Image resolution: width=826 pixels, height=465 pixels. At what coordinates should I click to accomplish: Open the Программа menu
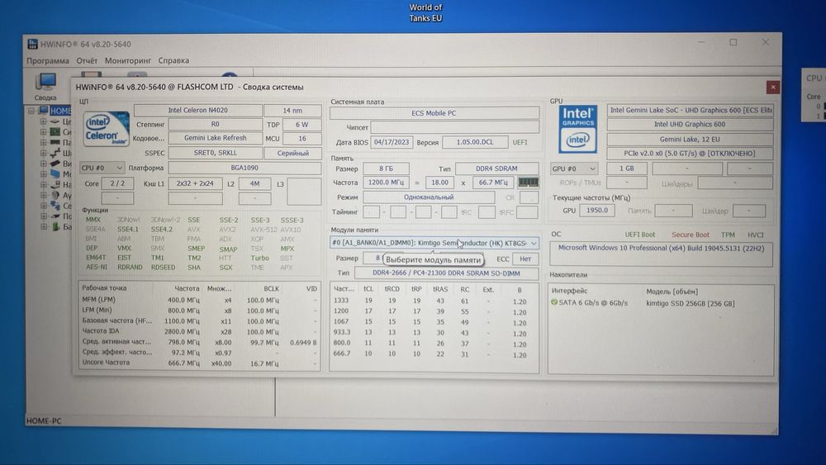tap(48, 60)
